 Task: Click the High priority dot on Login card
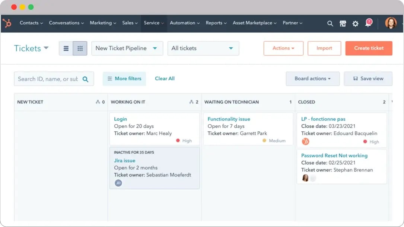point(178,141)
